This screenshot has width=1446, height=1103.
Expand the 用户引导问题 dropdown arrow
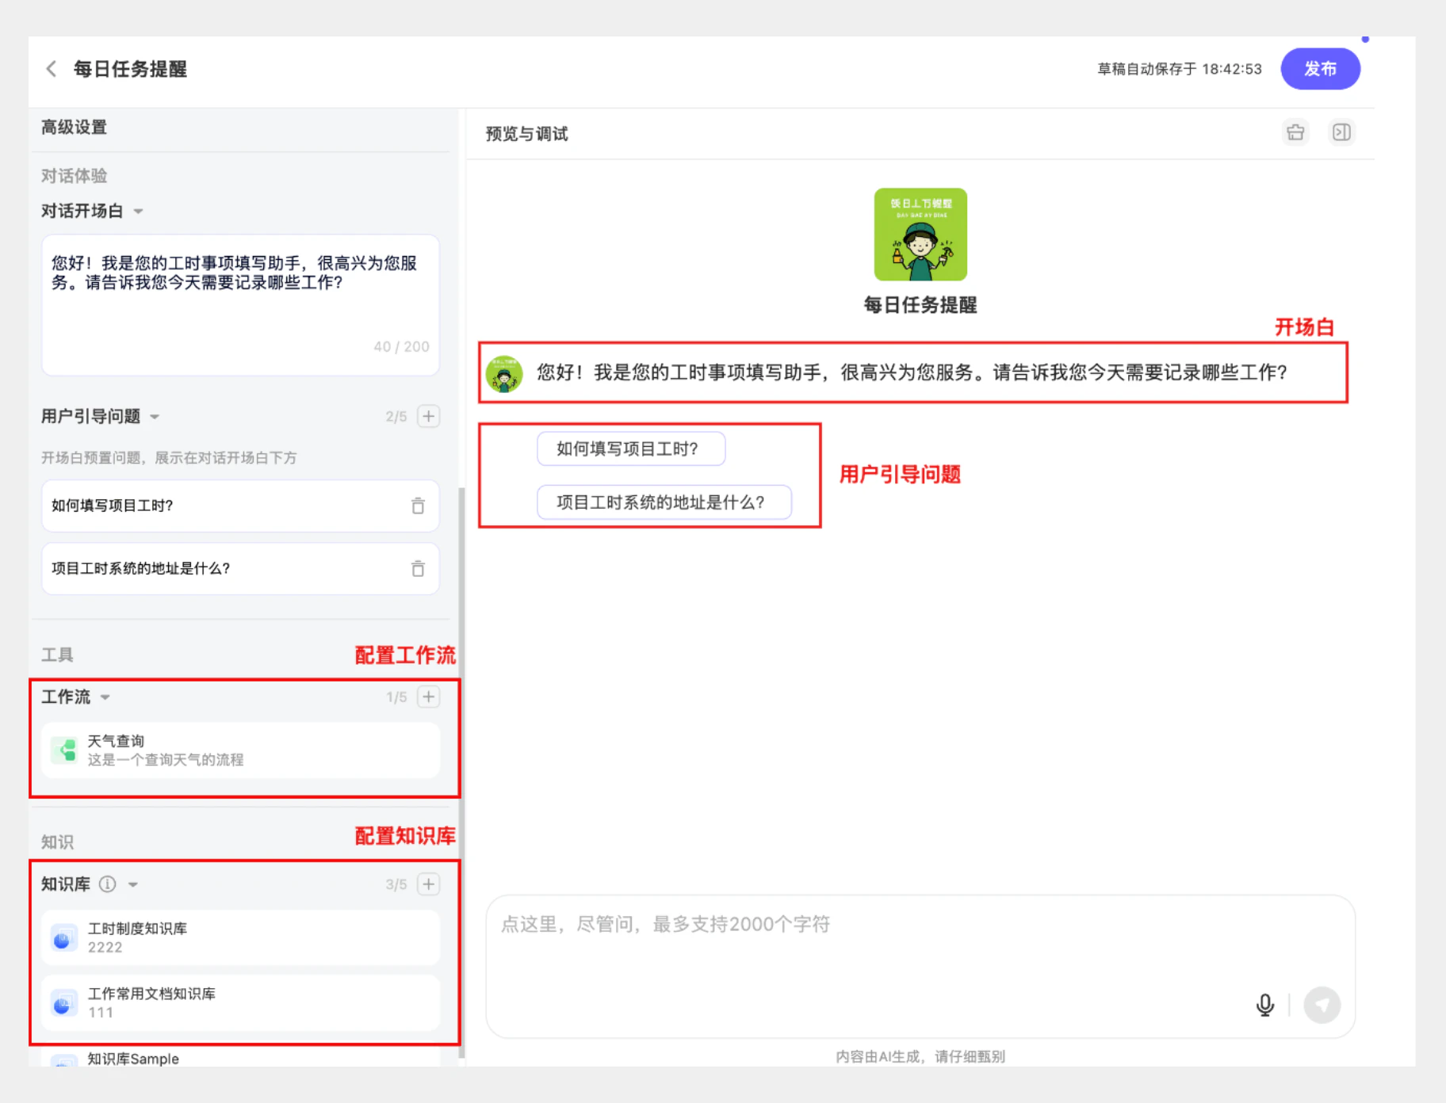(x=155, y=417)
